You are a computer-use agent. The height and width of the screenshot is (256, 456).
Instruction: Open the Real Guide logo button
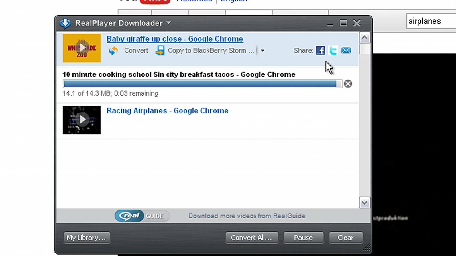(x=142, y=216)
